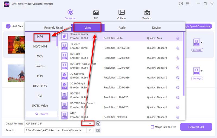Switch to the Device tab

(x=156, y=28)
